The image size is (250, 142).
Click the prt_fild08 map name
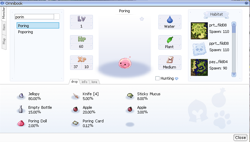tap(218, 25)
